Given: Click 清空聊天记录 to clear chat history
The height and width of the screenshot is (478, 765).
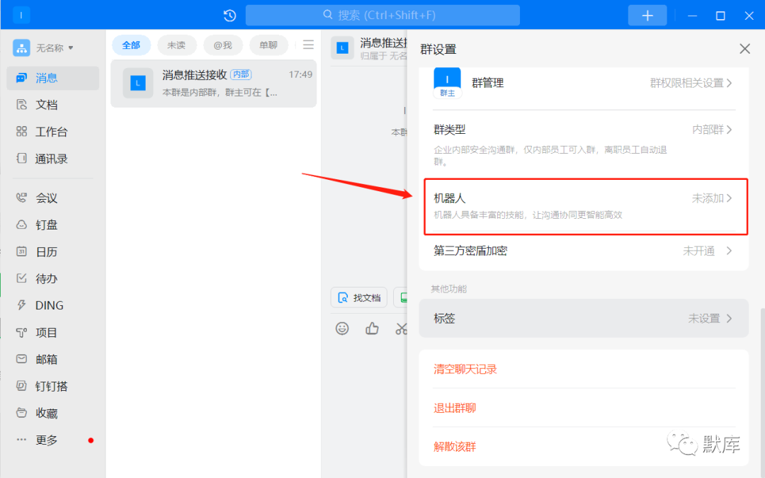Looking at the screenshot, I should click(x=465, y=369).
